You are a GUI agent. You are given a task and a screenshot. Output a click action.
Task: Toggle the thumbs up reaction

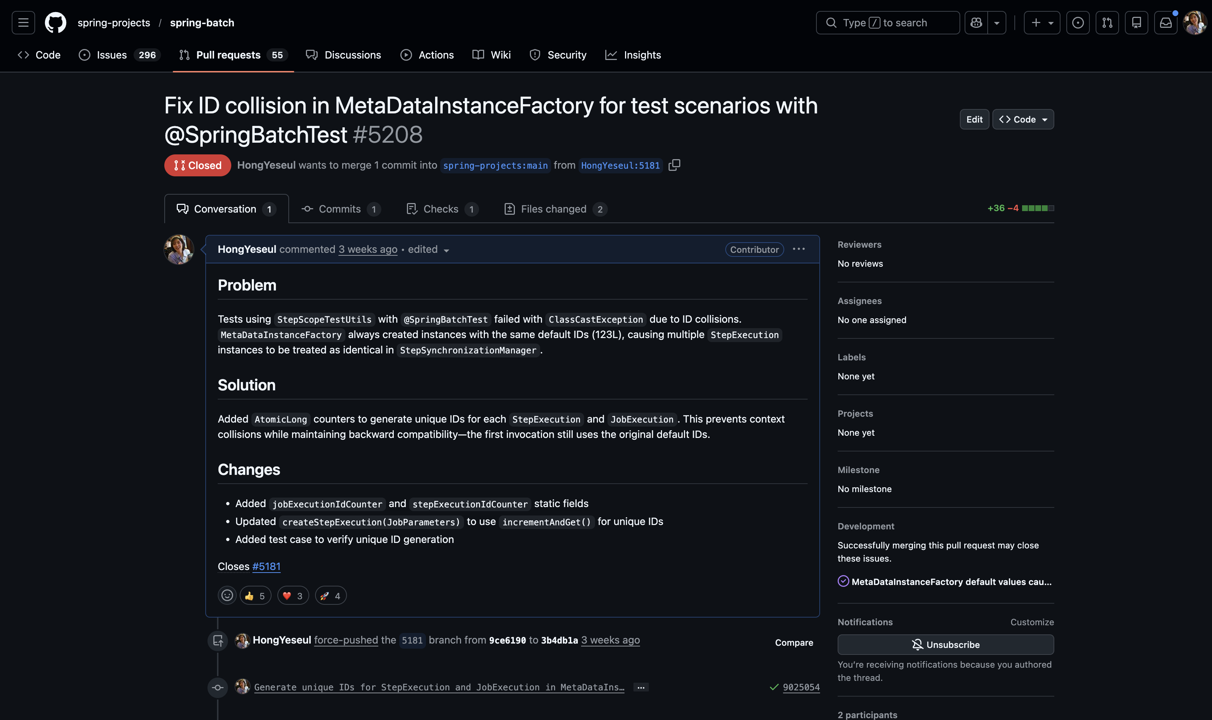[255, 595]
